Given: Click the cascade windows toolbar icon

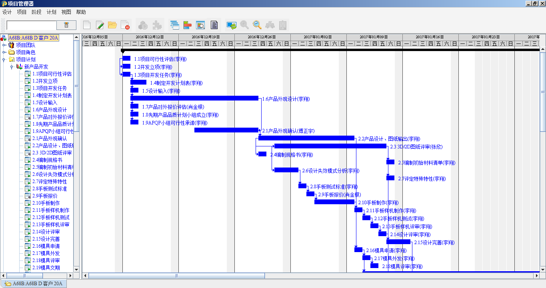Looking at the screenshot, I should coord(174,25).
